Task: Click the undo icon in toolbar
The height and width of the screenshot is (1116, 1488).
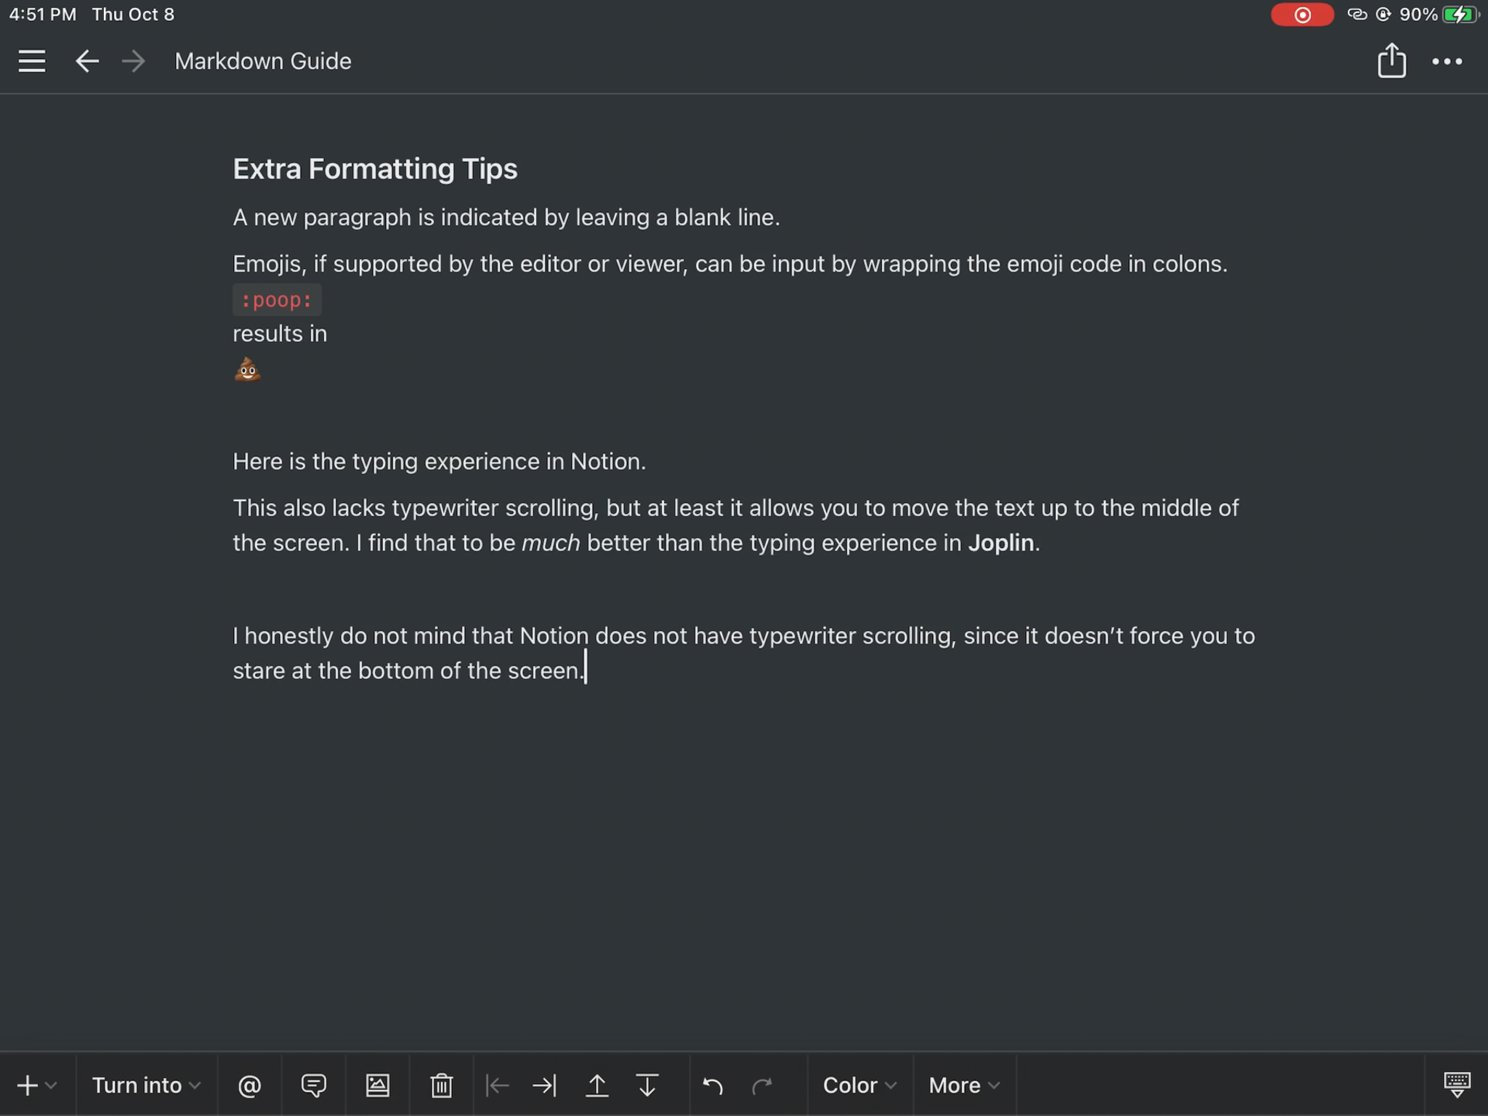Action: 710,1085
